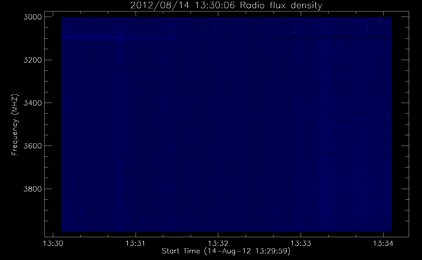
Task: Click the 13:32 time tick label
Action: (218, 244)
